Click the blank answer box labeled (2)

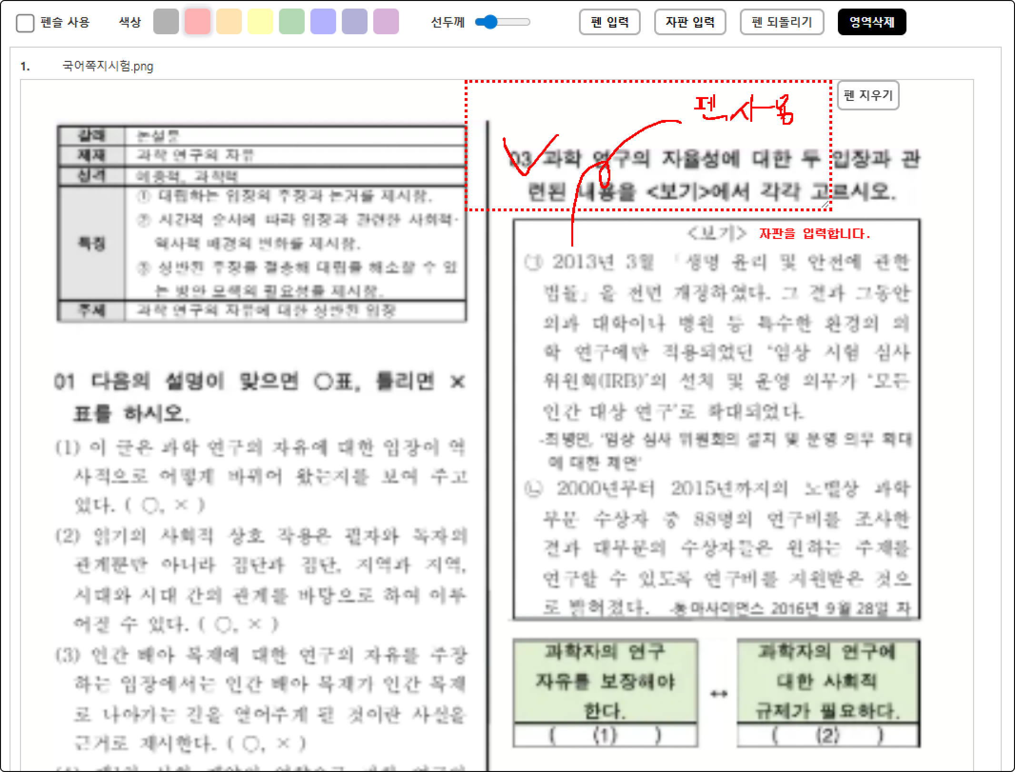[x=828, y=736]
